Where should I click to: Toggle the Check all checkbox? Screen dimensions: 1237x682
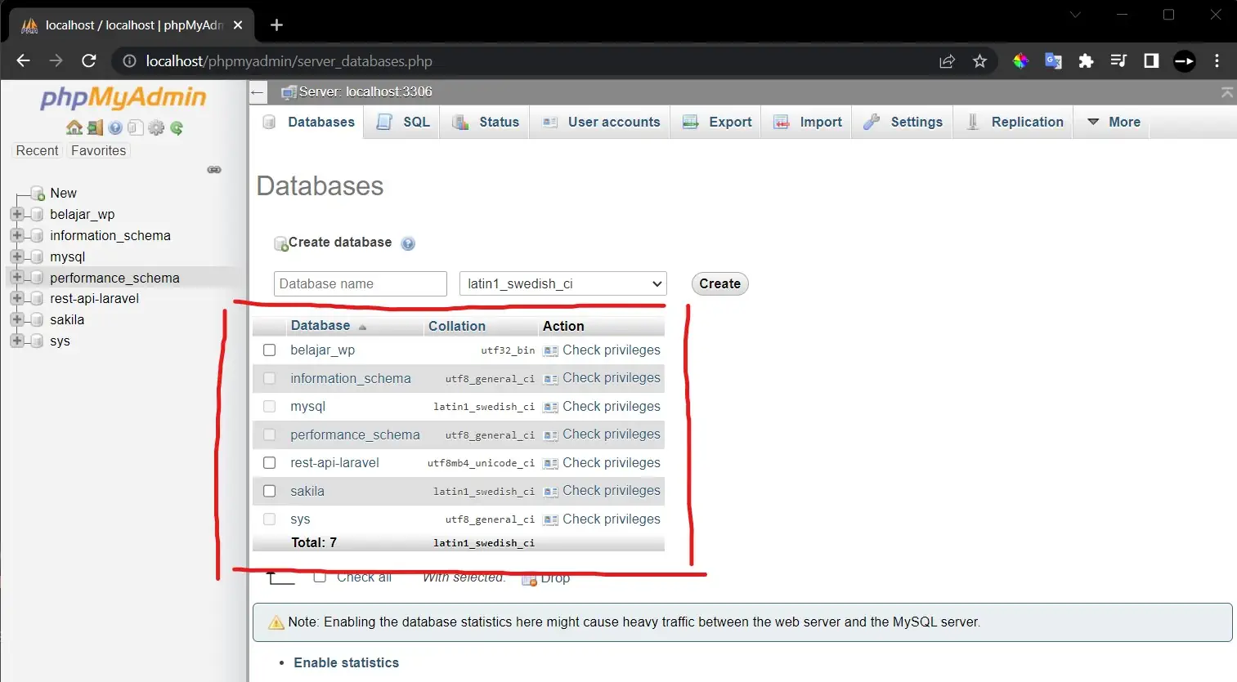pyautogui.click(x=320, y=577)
